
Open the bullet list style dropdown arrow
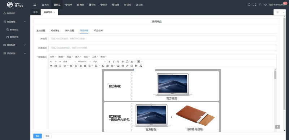[93, 66]
